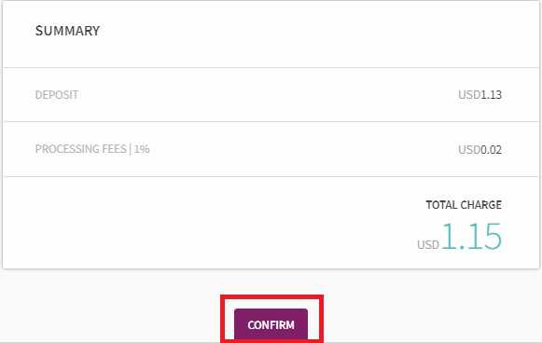Click the purple CONFIRM button

click(x=271, y=324)
